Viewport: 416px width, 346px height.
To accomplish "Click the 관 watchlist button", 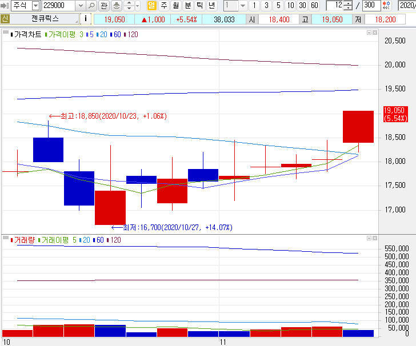I will click(104, 5).
